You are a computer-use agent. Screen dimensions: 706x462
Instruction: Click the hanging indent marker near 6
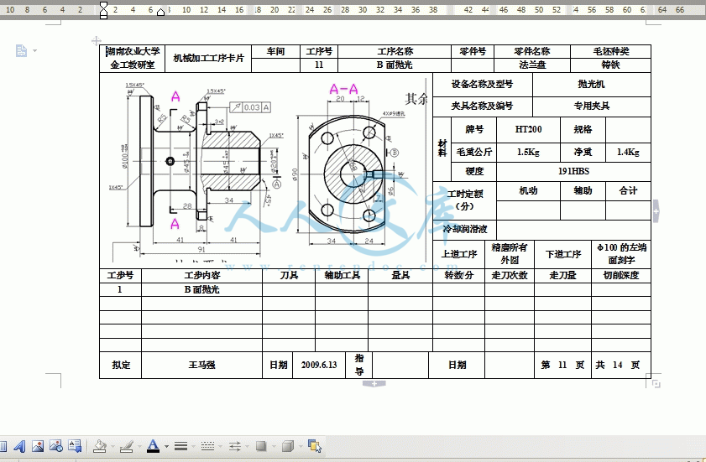pyautogui.click(x=160, y=13)
